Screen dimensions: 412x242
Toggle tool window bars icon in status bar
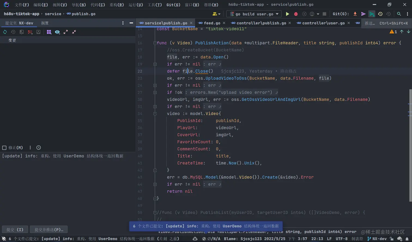tap(4, 239)
